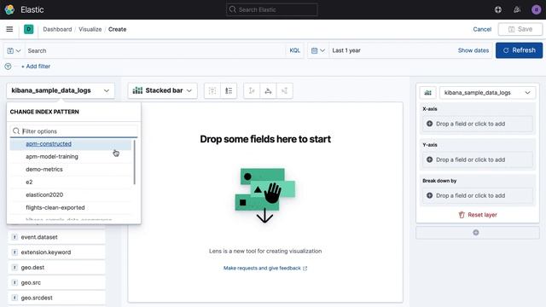Viewport: 546px width, 307px height.
Task: Open the calendar quick date menu
Action: coord(318,50)
